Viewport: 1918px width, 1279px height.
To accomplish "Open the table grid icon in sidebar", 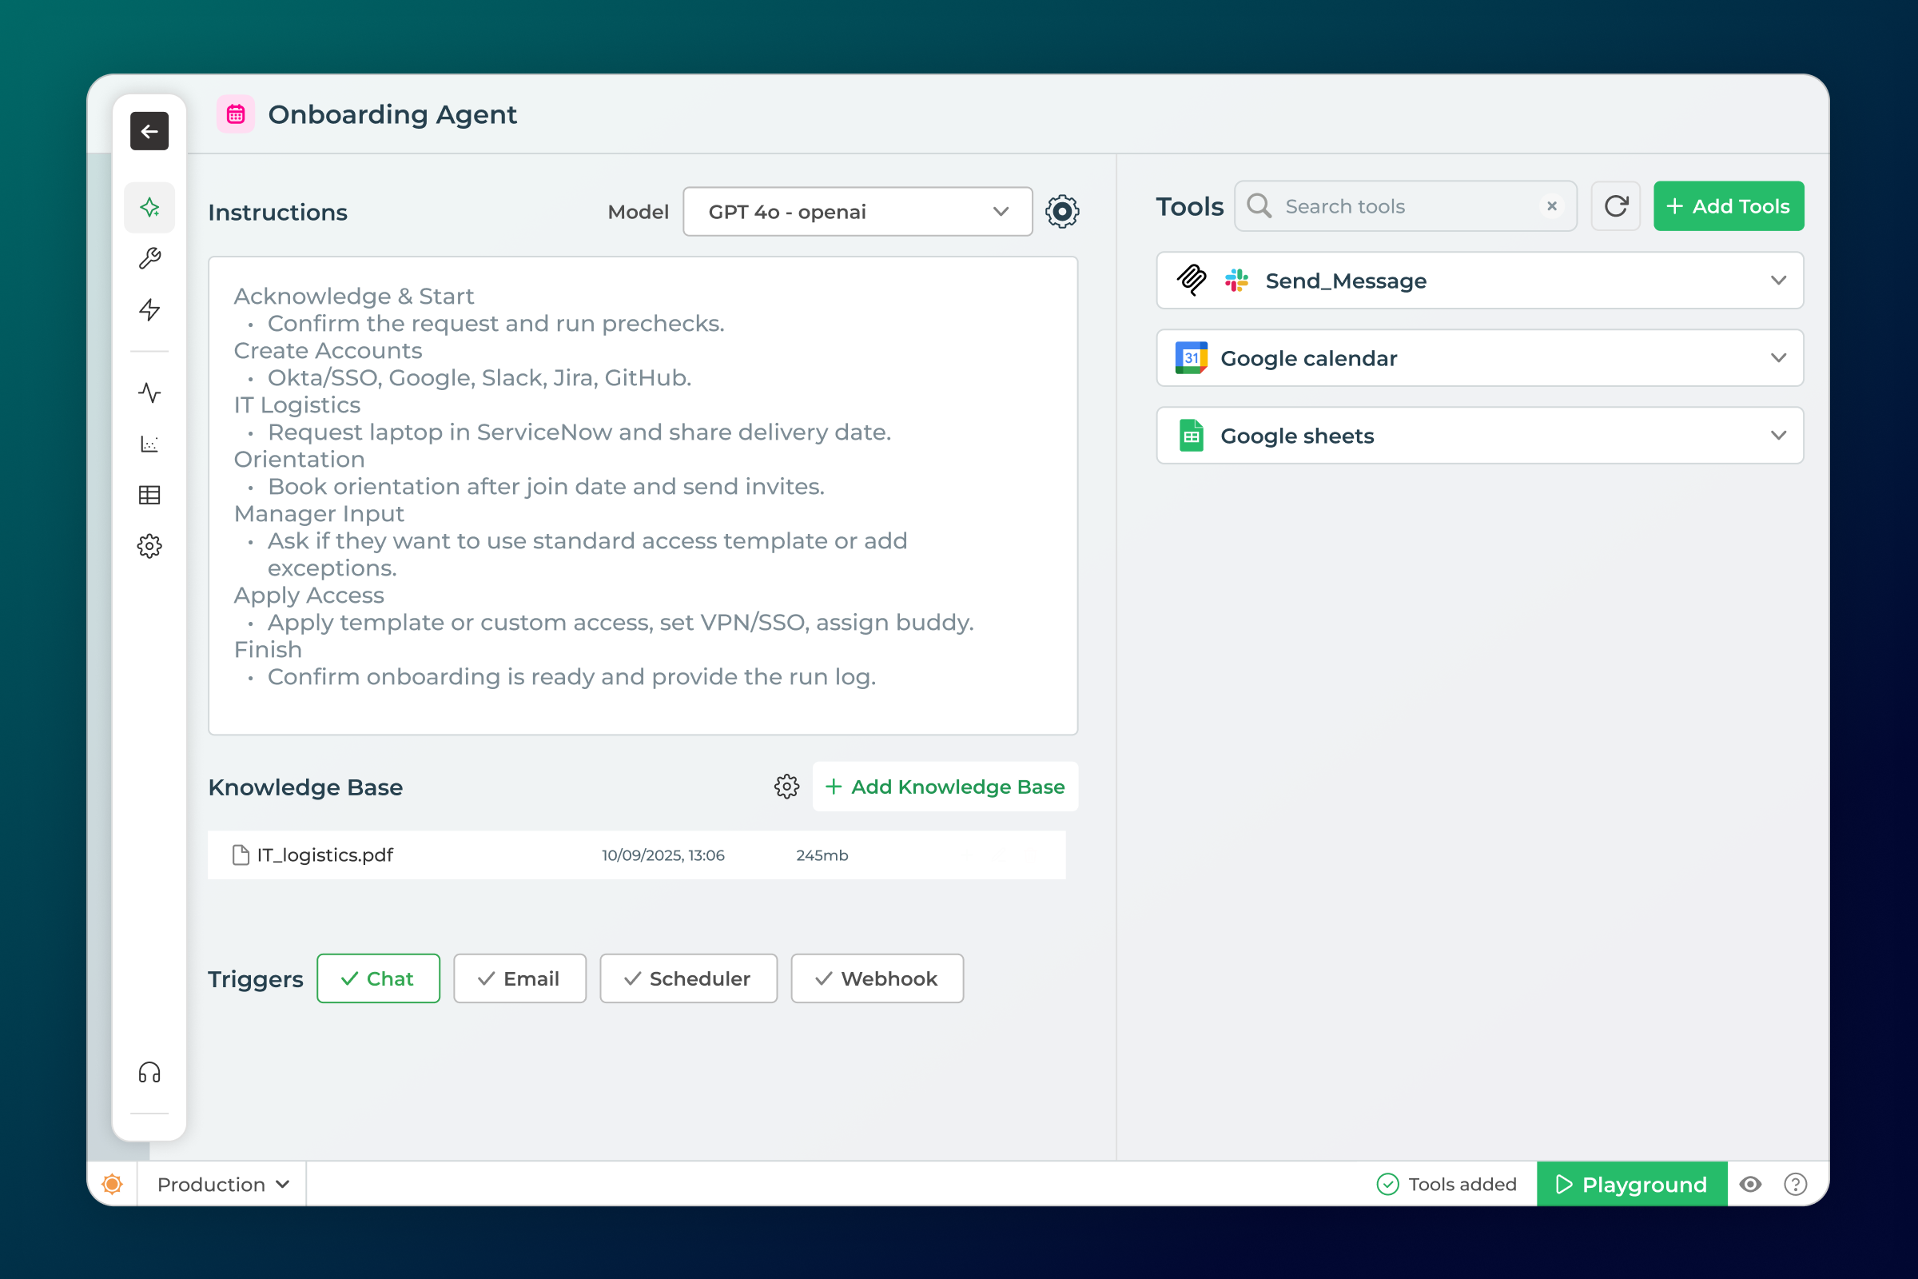I will pyautogui.click(x=149, y=495).
